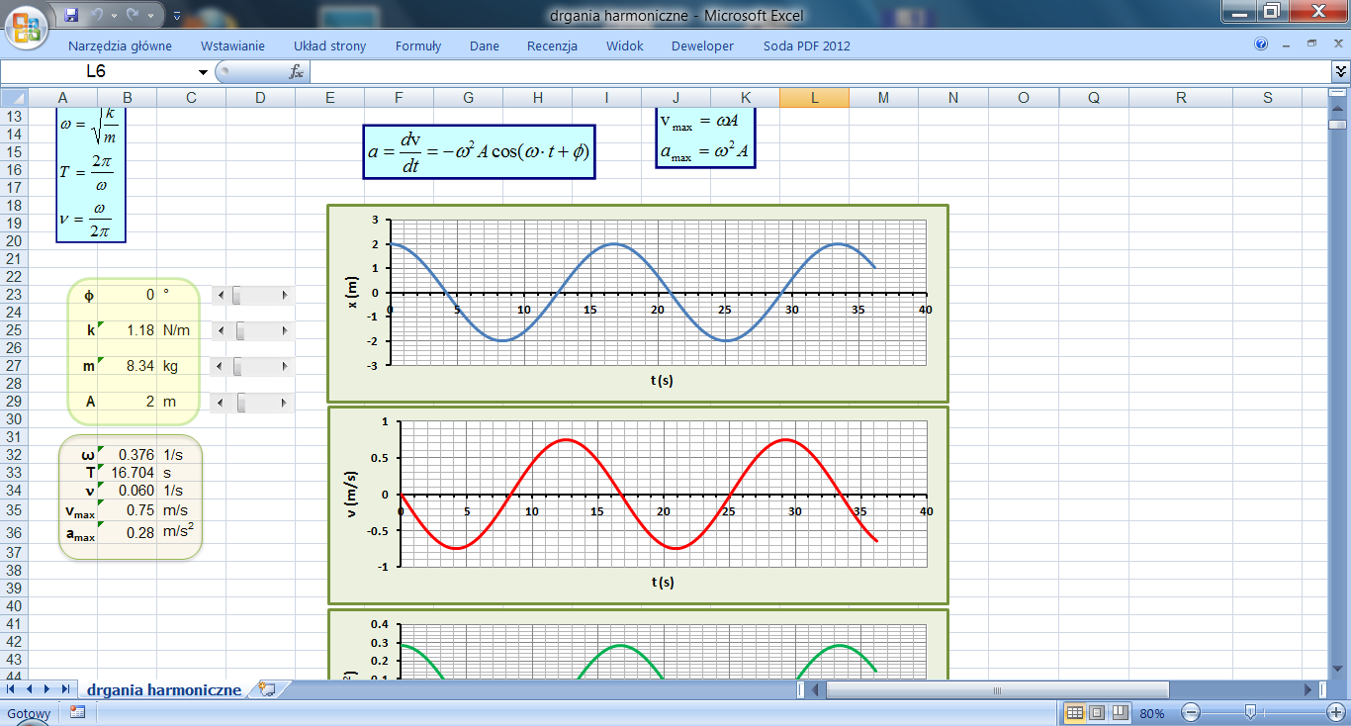
Task: Go to first sheet tab arrow
Action: tap(13, 688)
